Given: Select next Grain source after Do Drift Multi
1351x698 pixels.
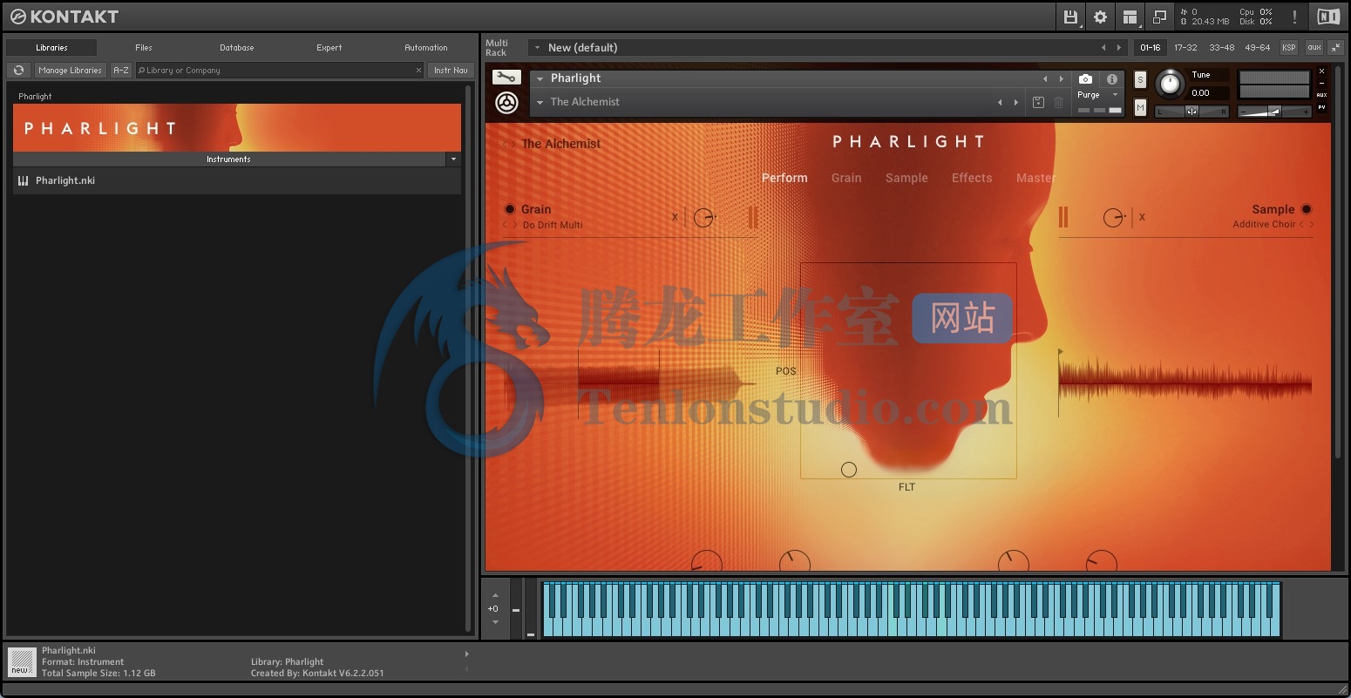Looking at the screenshot, I should coord(514,225).
